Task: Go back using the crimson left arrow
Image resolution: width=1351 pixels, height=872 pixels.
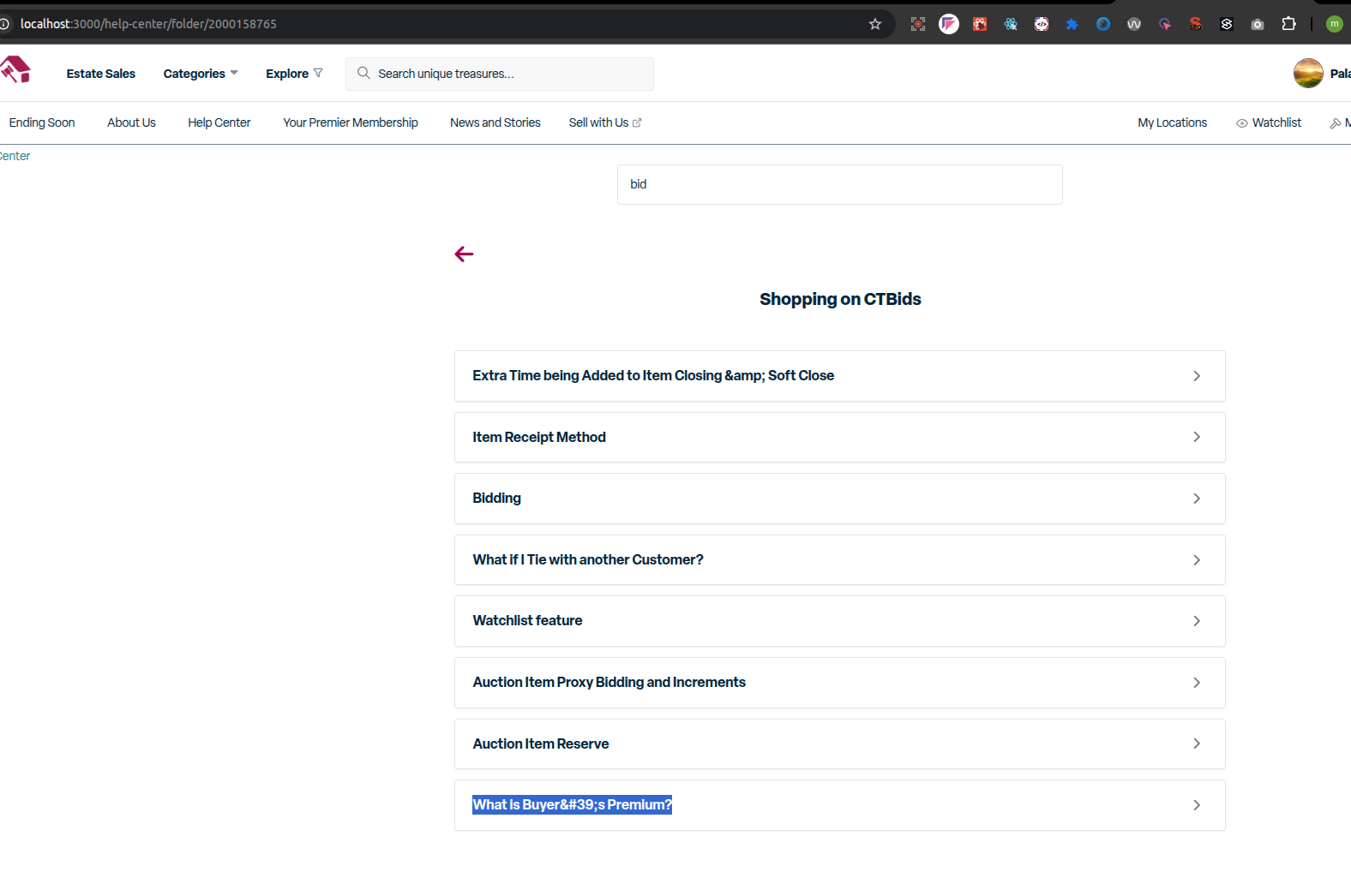Action: pos(464,254)
